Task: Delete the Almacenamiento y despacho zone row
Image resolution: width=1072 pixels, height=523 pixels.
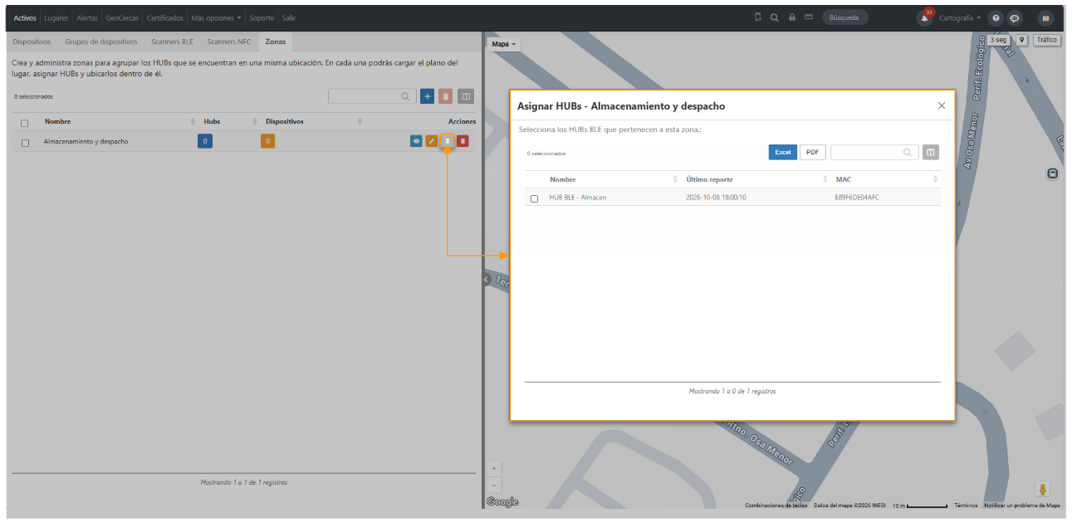Action: pyautogui.click(x=463, y=141)
